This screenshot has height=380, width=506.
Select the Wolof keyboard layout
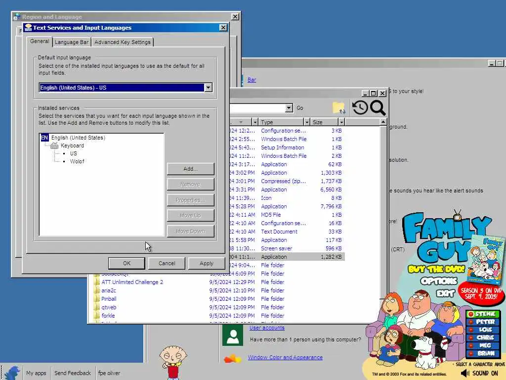click(x=77, y=161)
